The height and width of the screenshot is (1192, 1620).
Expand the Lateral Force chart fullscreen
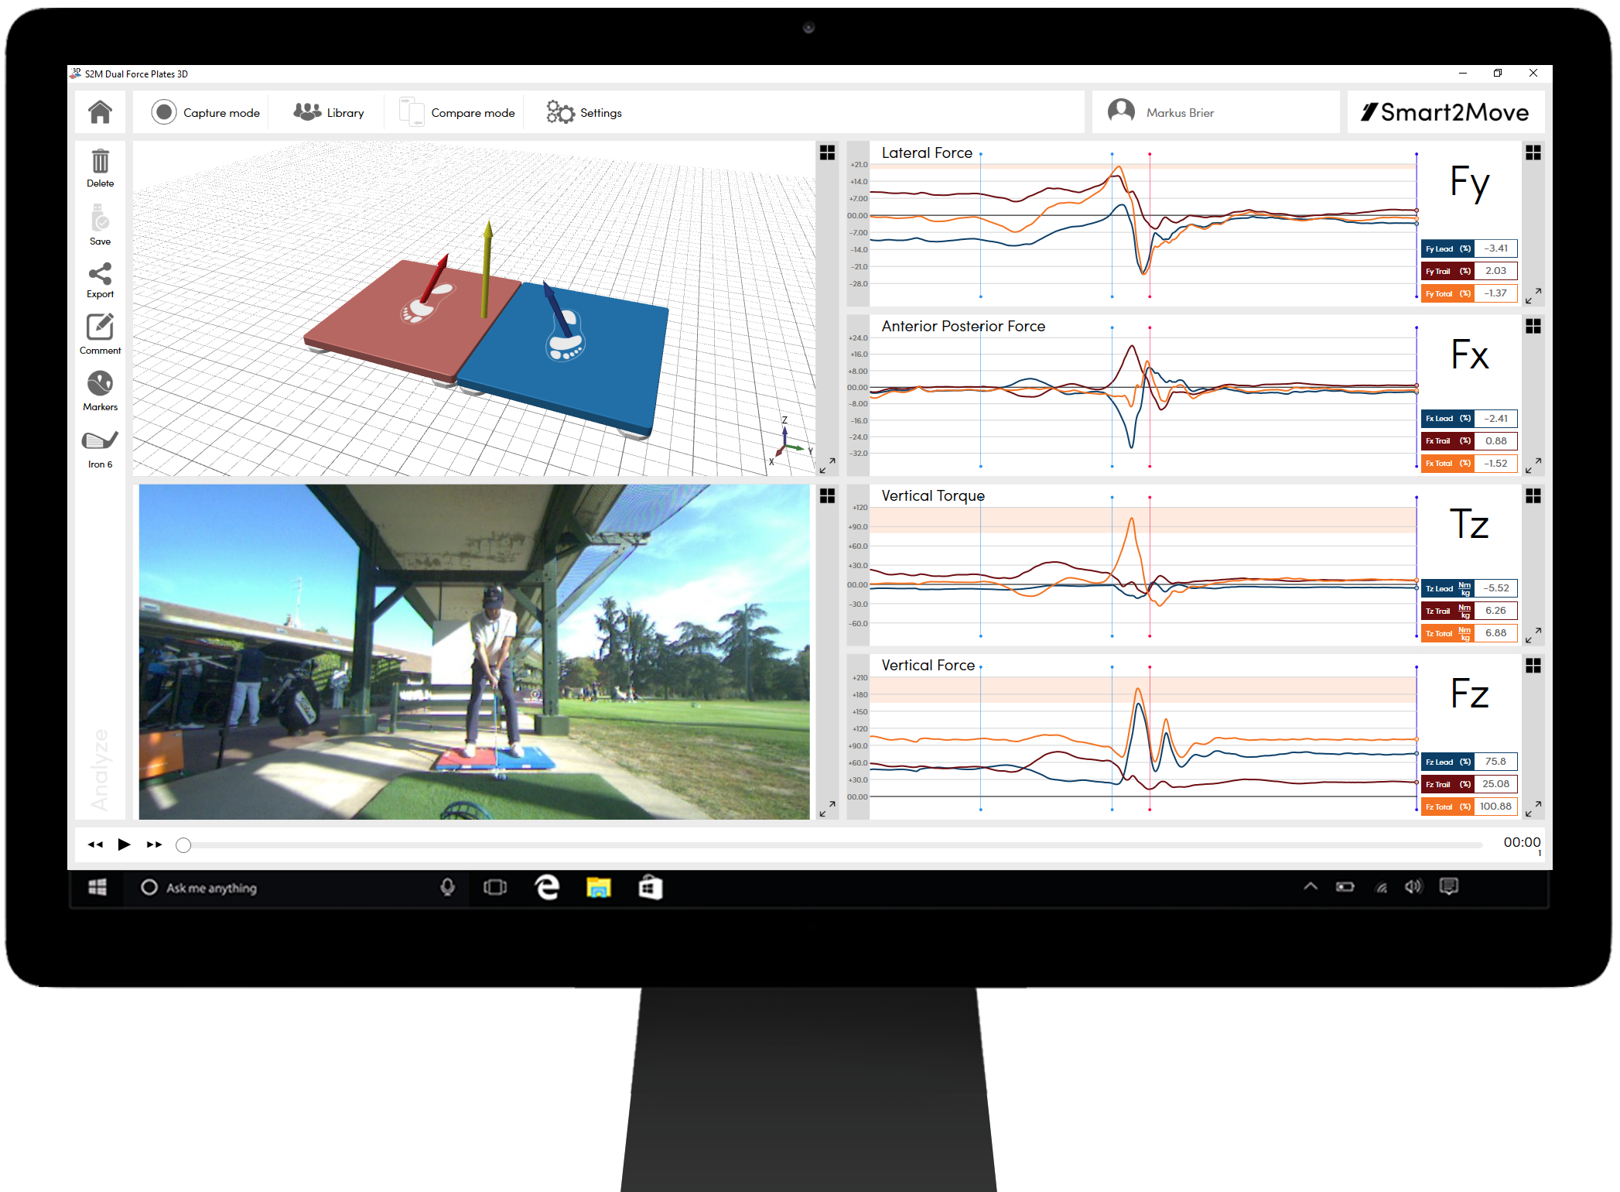[x=1533, y=295]
